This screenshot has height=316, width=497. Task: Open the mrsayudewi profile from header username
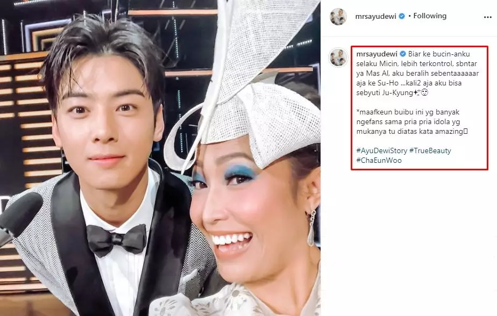tap(375, 17)
